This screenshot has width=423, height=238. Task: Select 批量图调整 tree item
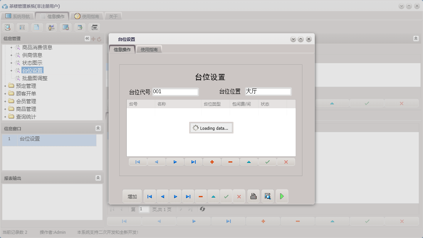[35, 78]
